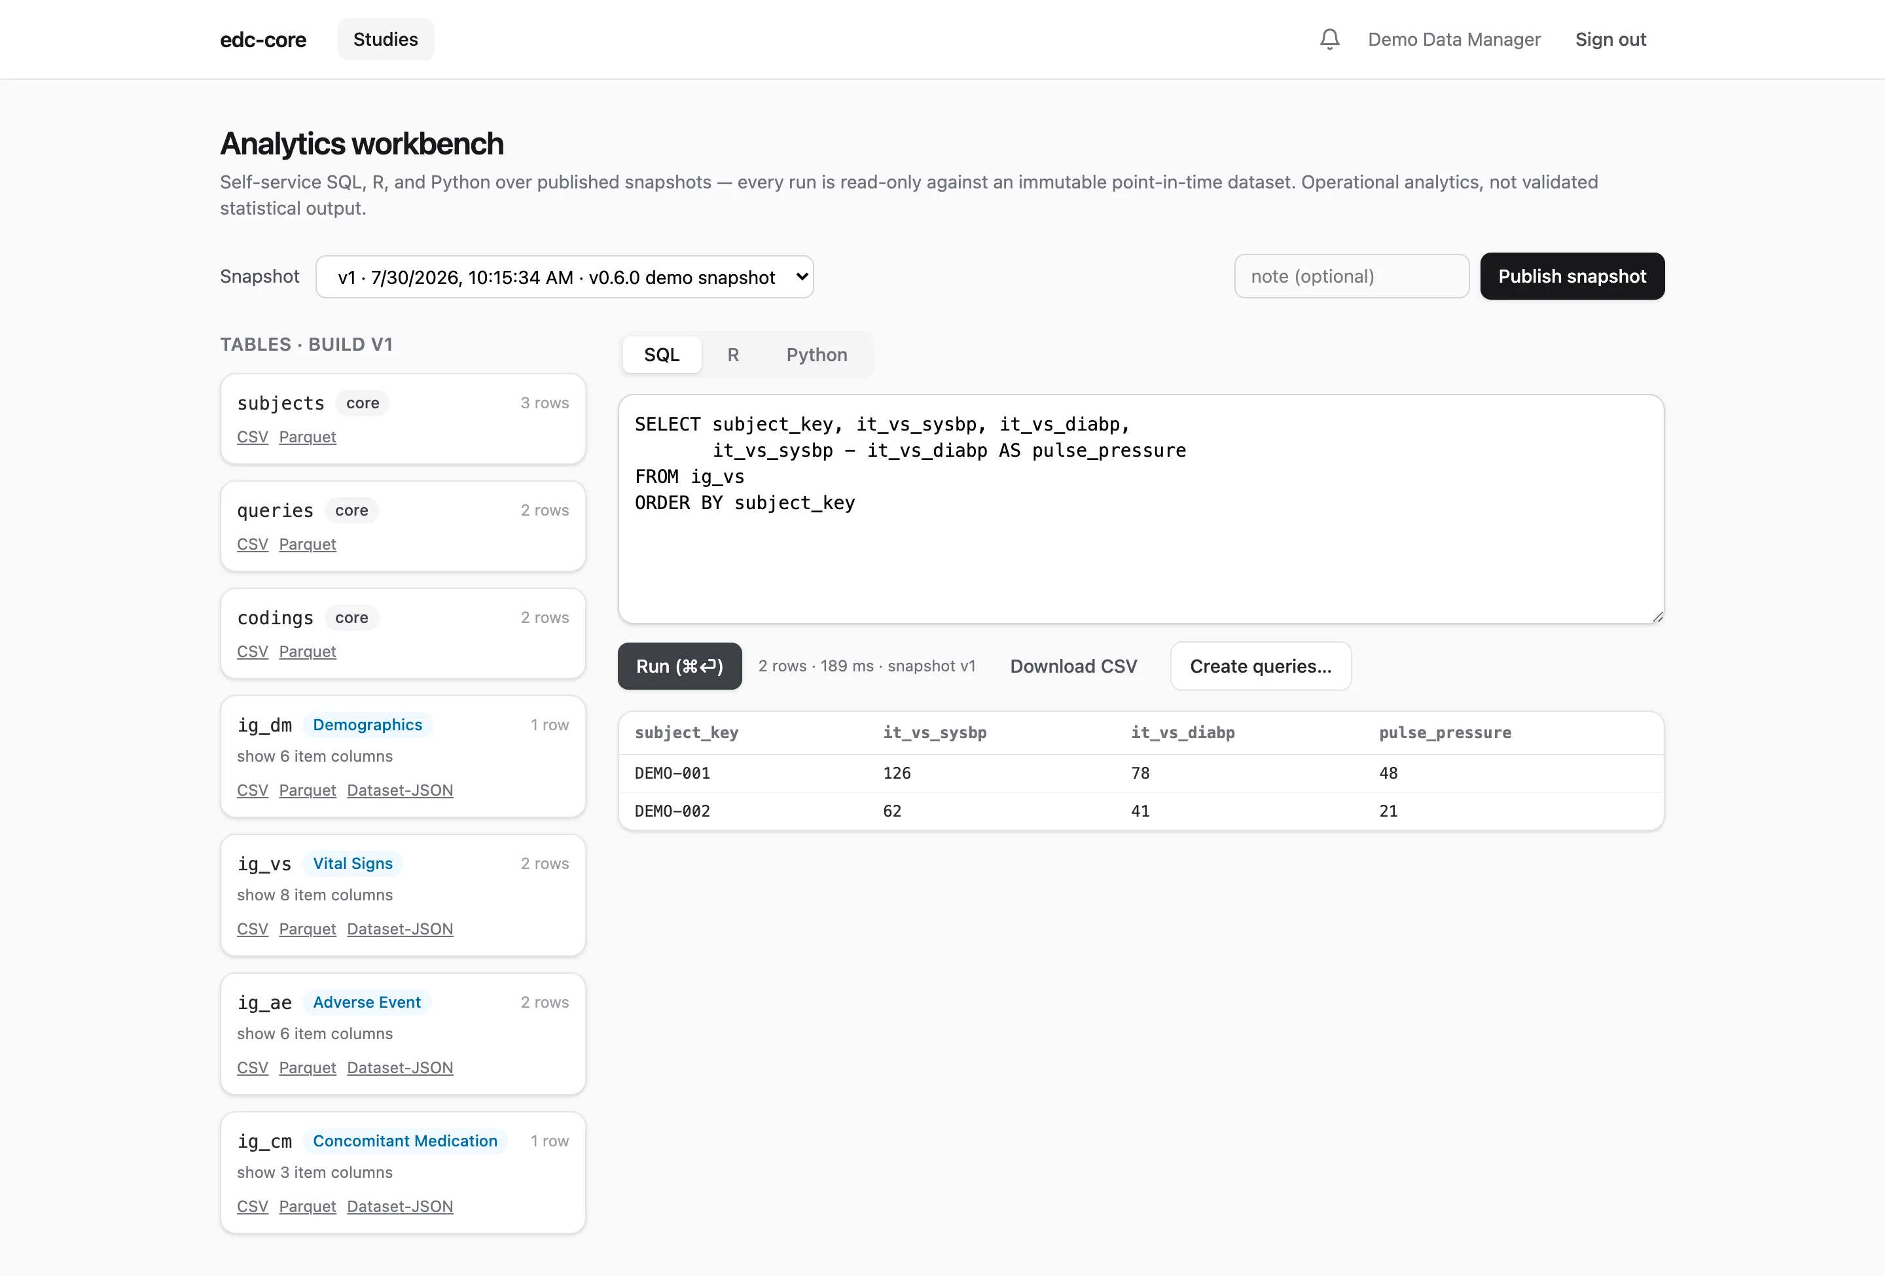
Task: Expand ig_ae show 6 item columns
Action: pos(315,1034)
